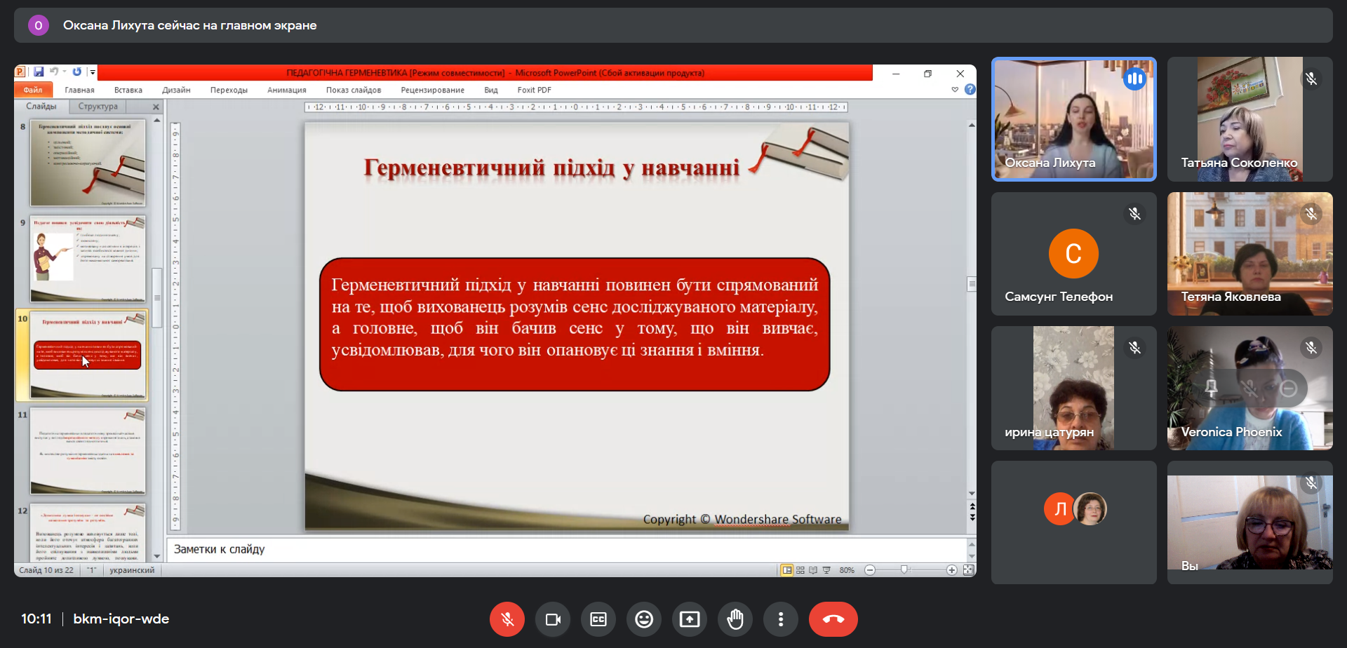
Task: Click the slide sorter view icon
Action: [800, 570]
